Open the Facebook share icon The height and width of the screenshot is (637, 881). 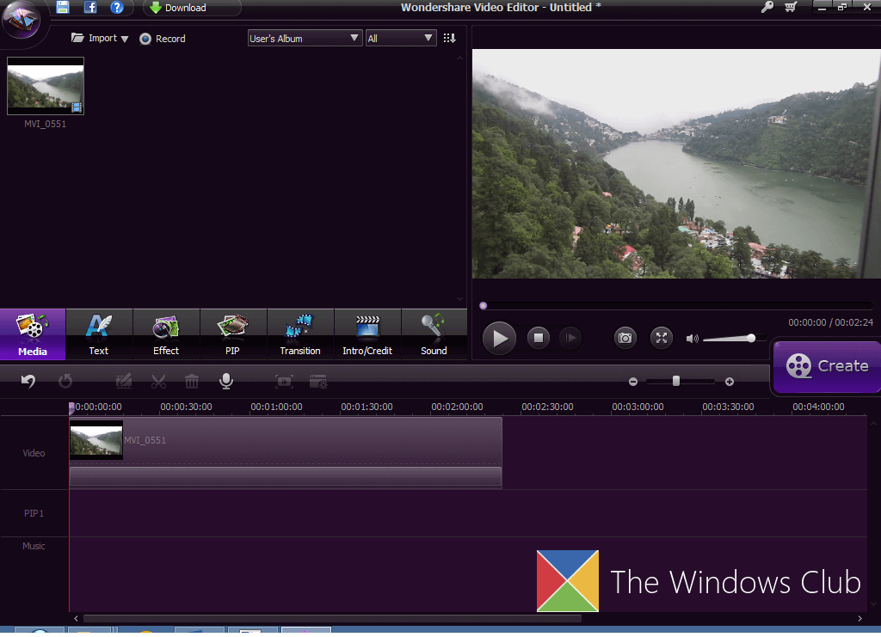tap(89, 8)
